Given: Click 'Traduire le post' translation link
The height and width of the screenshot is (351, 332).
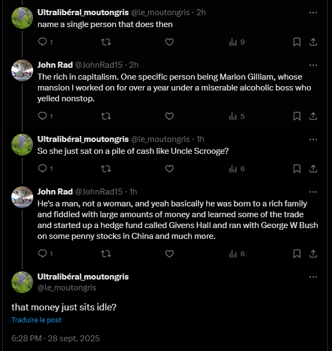Looking at the screenshot, I should [36, 320].
